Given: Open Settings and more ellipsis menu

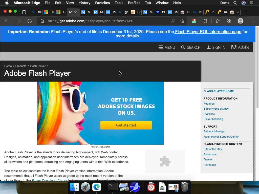Looking at the screenshot, I should (x=252, y=21).
